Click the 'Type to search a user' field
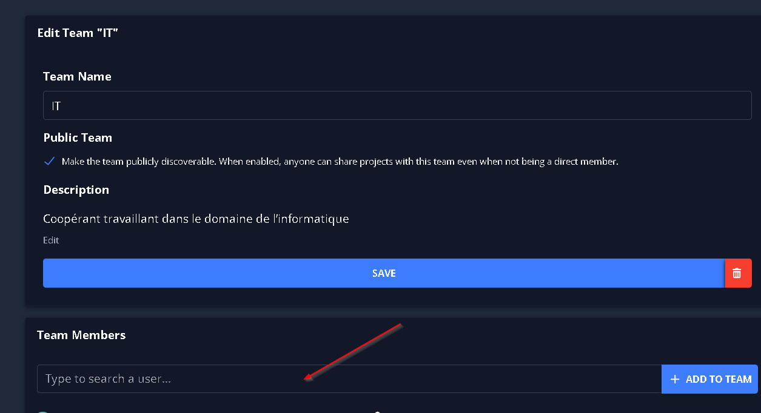Screen dimensions: 761x413 pyautogui.click(x=349, y=379)
